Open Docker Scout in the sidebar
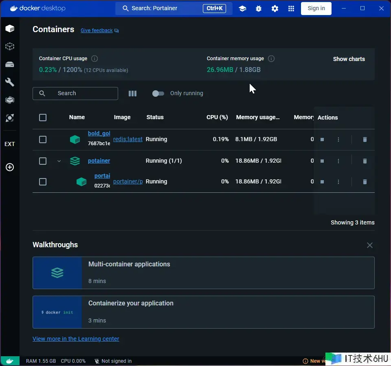391x366 pixels. (10, 118)
